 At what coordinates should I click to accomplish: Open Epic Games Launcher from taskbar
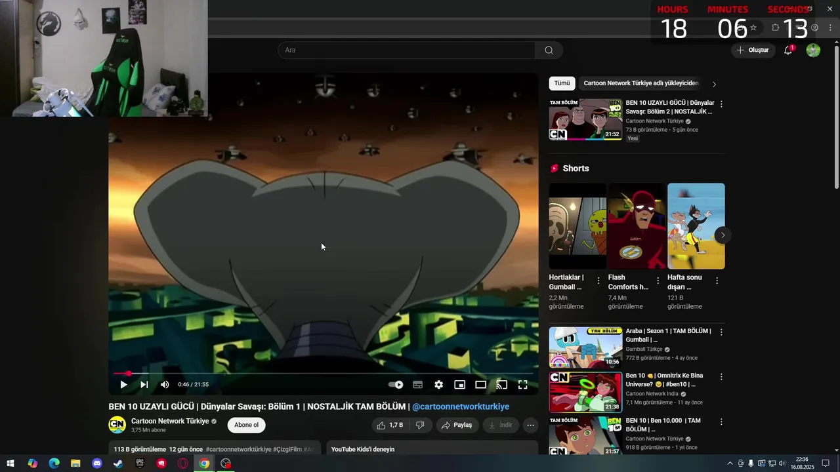(x=140, y=463)
